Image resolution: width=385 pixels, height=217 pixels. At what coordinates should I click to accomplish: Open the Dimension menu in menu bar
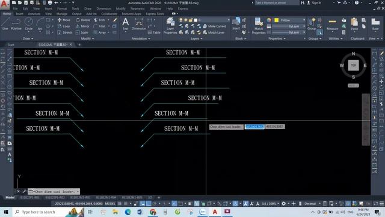[103, 8]
